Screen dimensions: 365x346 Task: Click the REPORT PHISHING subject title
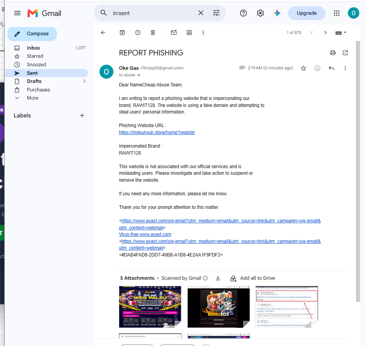(x=151, y=53)
